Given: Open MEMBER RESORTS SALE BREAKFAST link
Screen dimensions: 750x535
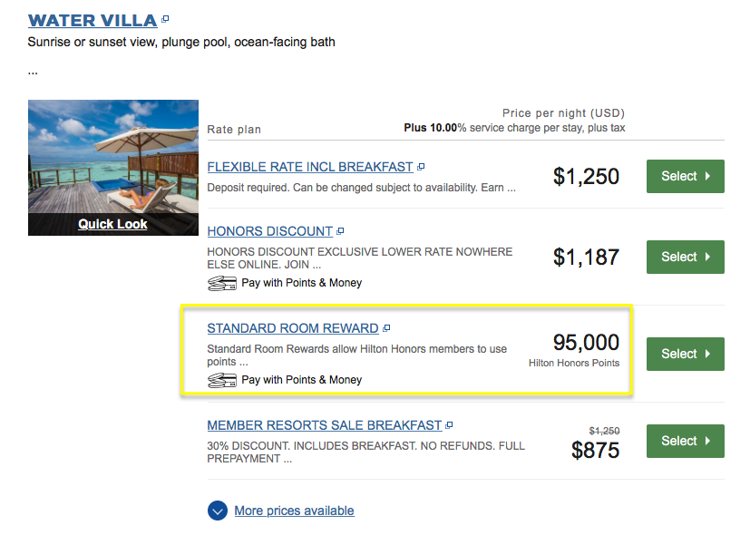Looking at the screenshot, I should tap(325, 425).
